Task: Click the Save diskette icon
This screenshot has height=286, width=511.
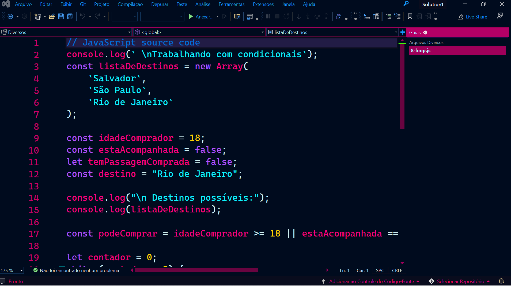Action: tap(61, 17)
